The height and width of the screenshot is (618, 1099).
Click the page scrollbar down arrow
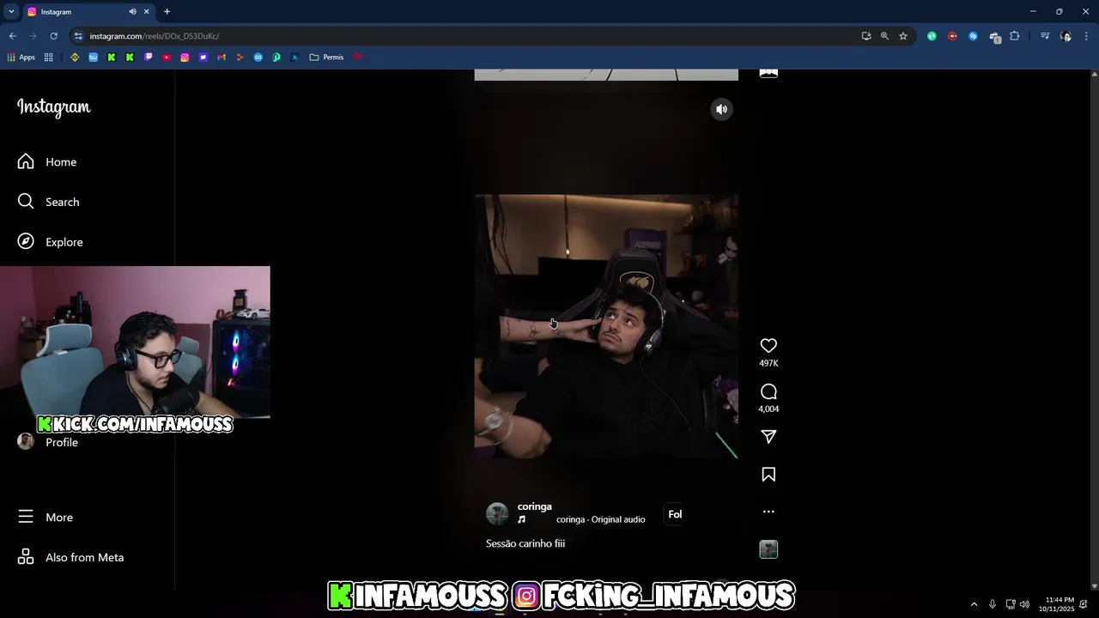point(1094,585)
